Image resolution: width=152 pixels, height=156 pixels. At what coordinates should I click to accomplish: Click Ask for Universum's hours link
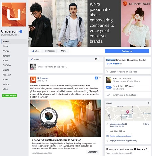pos(120,136)
